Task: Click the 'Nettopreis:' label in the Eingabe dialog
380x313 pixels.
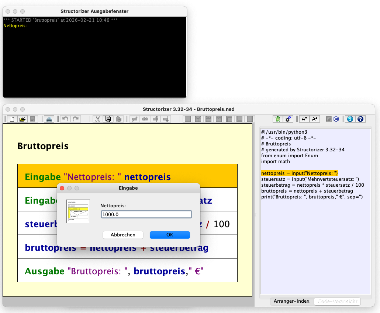Action: (x=113, y=205)
